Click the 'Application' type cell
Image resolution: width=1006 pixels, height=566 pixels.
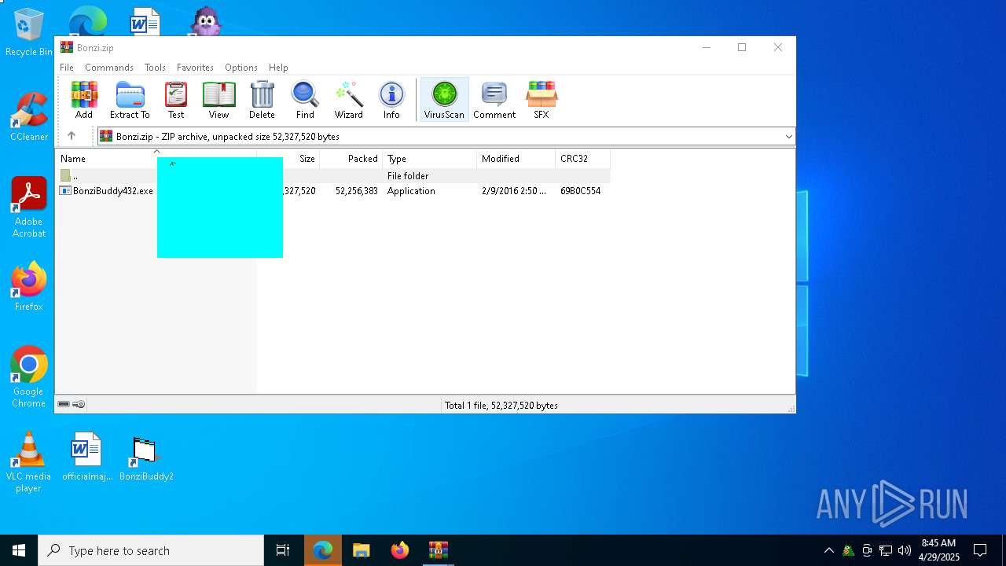click(x=411, y=191)
